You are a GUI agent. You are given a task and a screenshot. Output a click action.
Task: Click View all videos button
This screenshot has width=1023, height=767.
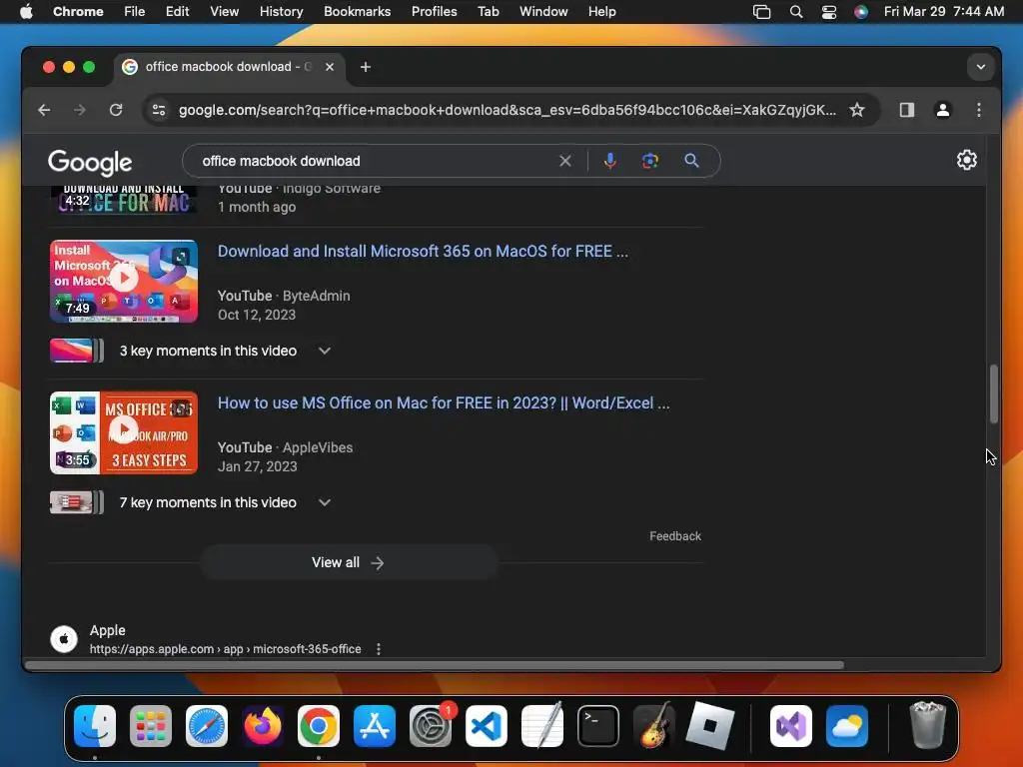coord(349,563)
